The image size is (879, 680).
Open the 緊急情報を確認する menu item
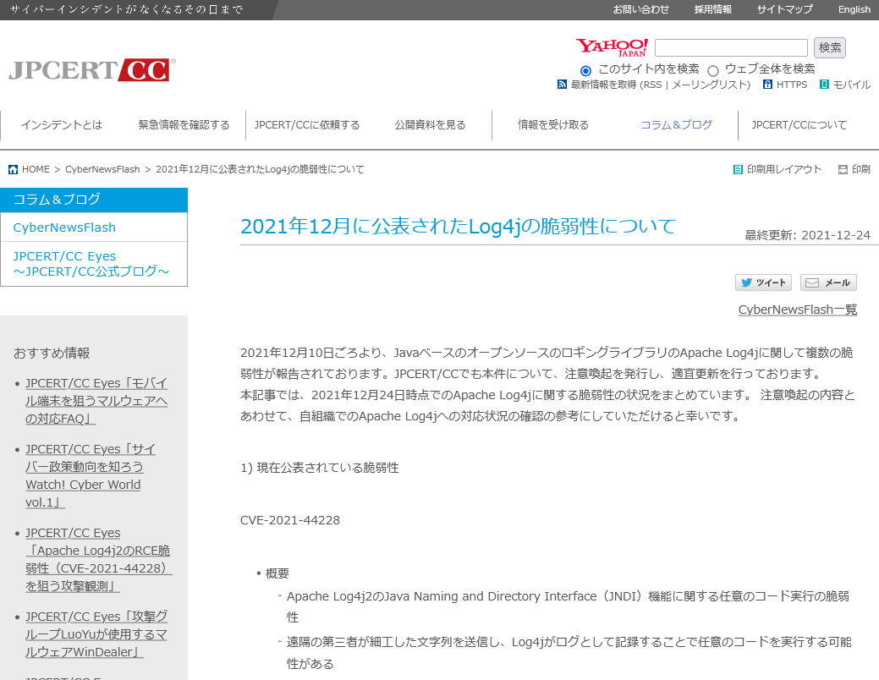tap(184, 124)
